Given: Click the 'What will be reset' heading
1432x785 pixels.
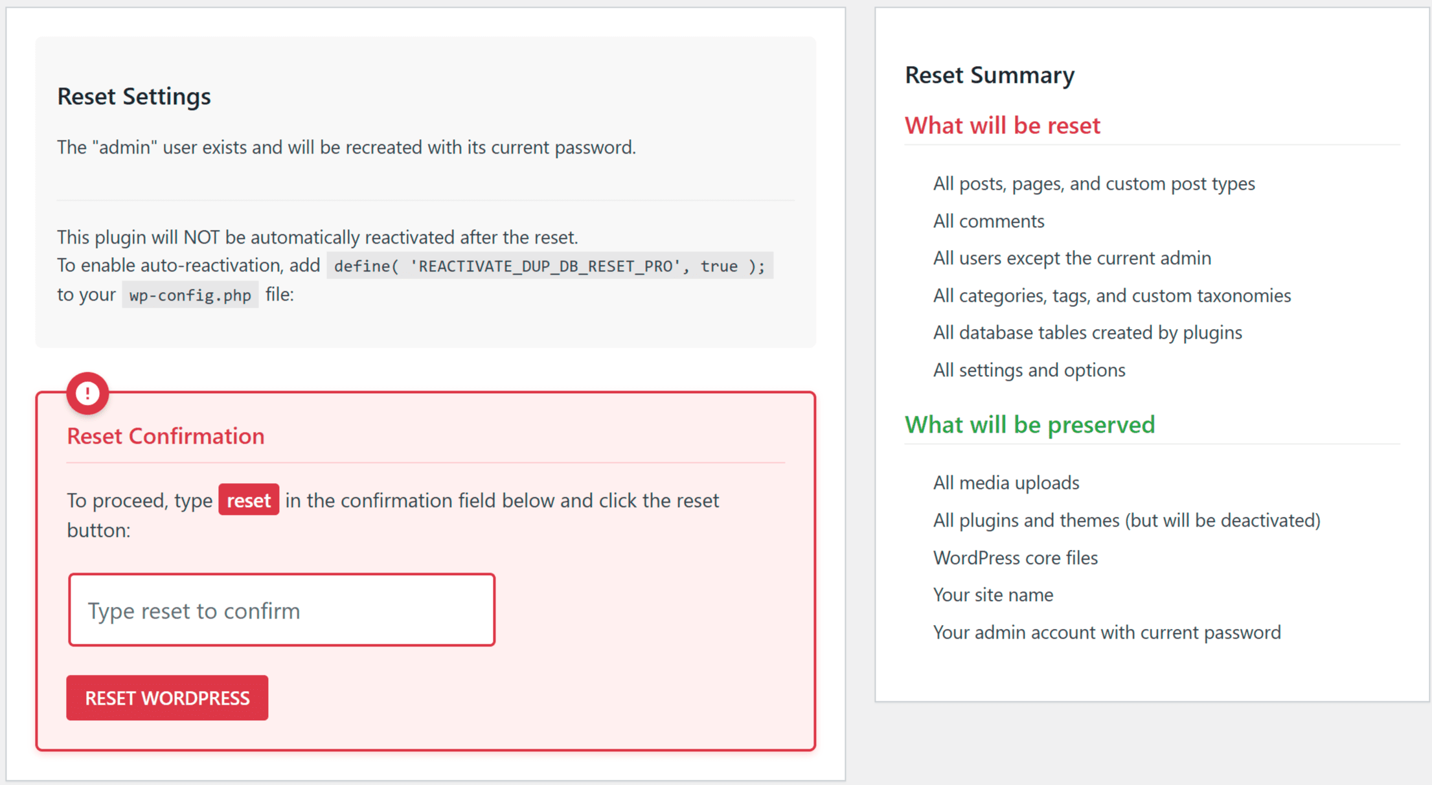Looking at the screenshot, I should click(x=1002, y=125).
